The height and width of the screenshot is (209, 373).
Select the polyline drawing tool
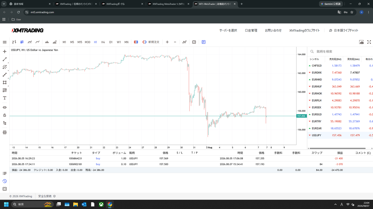point(5,75)
